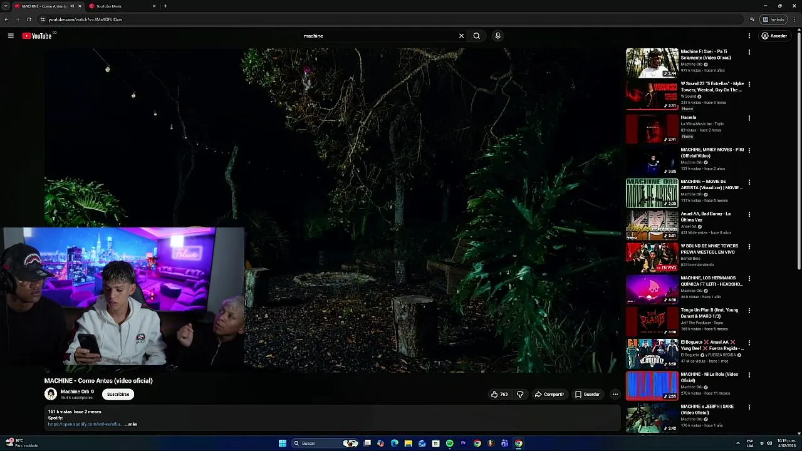The image size is (802, 451).
Task: Go back in browser history
Action: (x=6, y=19)
